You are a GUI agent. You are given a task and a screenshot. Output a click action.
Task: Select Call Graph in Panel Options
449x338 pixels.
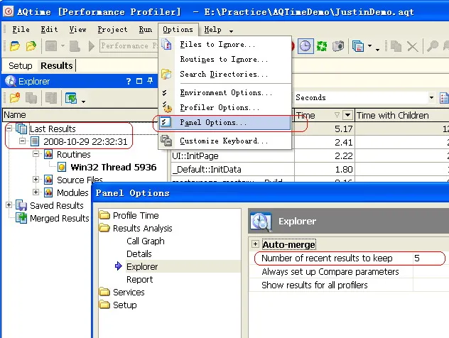146,241
